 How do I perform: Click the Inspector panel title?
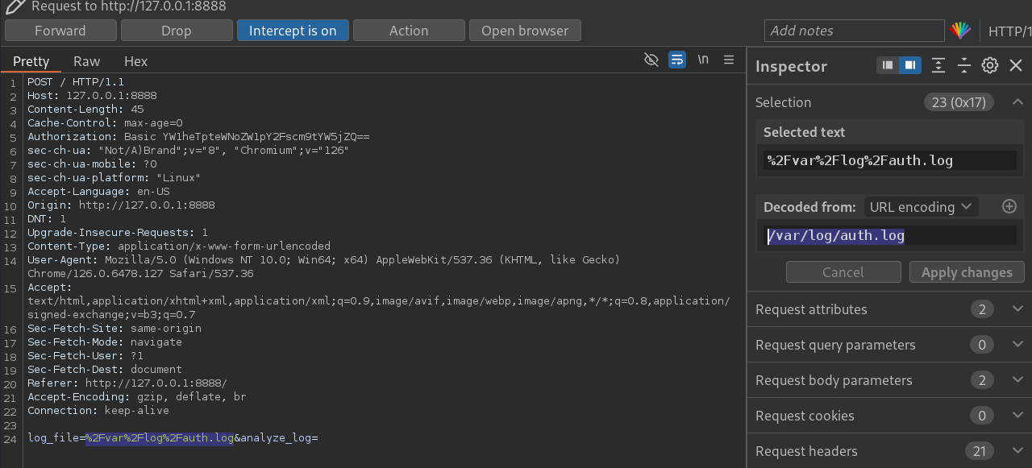791,66
